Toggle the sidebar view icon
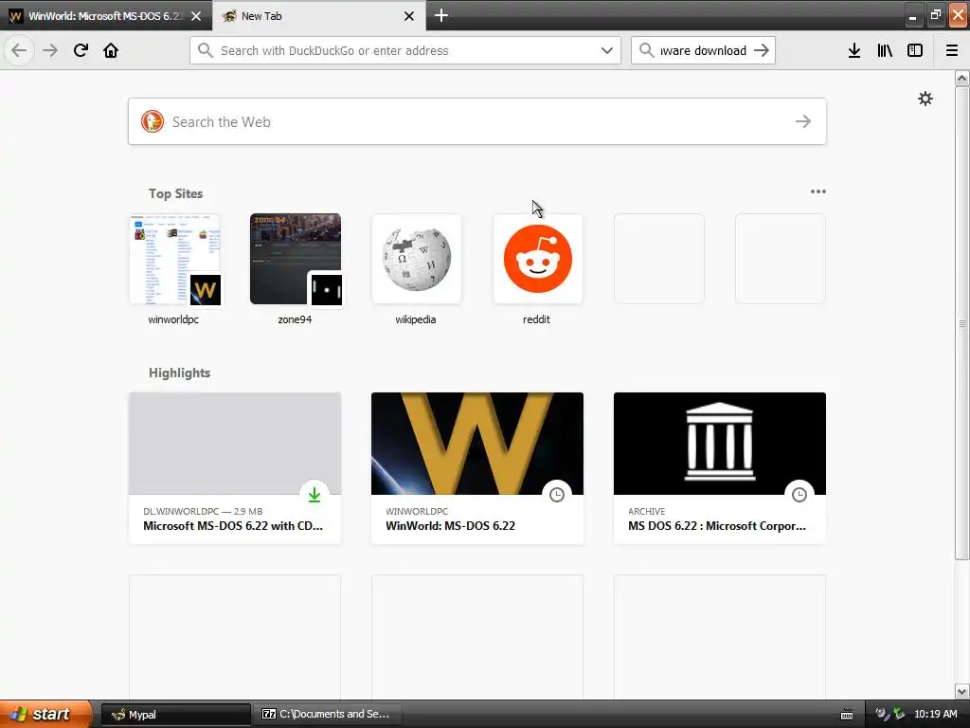970x728 pixels. pyautogui.click(x=915, y=50)
